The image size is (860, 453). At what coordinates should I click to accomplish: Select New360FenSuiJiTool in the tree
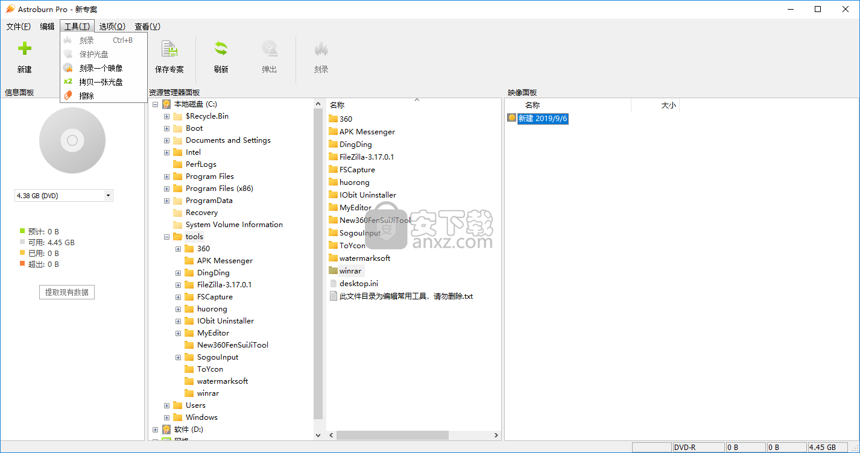[x=233, y=345]
